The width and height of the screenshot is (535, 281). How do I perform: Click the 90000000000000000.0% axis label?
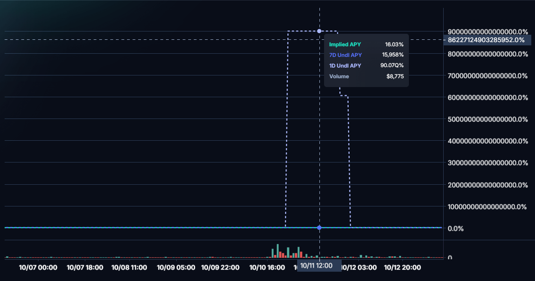[x=488, y=31]
